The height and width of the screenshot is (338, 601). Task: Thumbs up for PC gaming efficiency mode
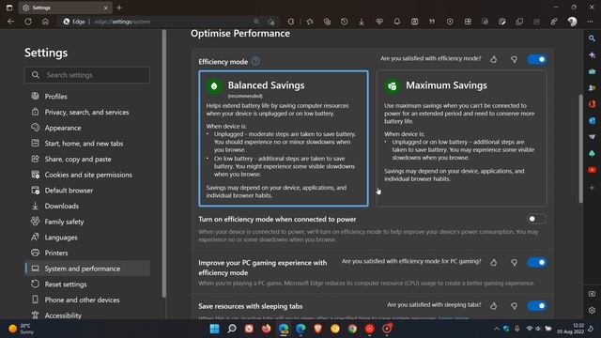pyautogui.click(x=494, y=263)
